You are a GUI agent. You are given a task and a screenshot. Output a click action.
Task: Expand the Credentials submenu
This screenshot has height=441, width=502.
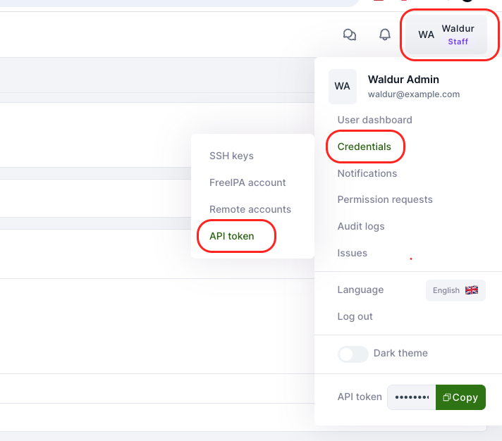pyautogui.click(x=364, y=147)
